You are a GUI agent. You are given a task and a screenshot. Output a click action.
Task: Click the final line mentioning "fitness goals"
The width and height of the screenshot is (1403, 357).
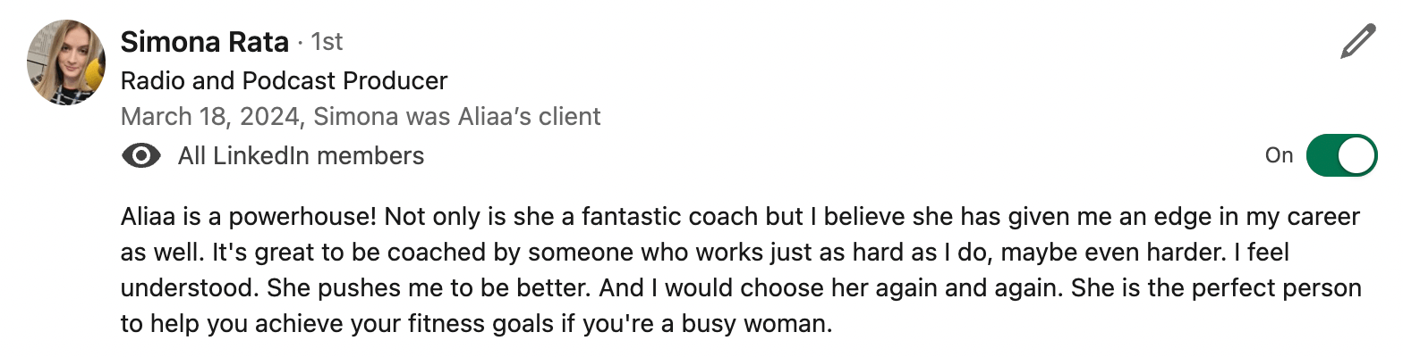pos(476,323)
